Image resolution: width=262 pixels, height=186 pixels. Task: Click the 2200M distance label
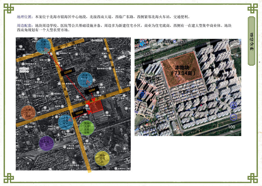click(x=68, y=71)
